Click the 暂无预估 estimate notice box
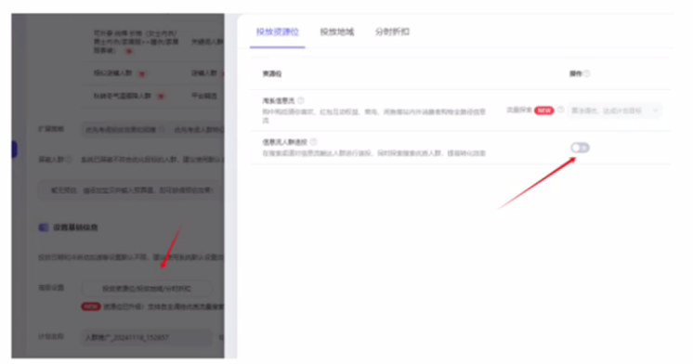The width and height of the screenshot is (693, 364). tap(131, 190)
